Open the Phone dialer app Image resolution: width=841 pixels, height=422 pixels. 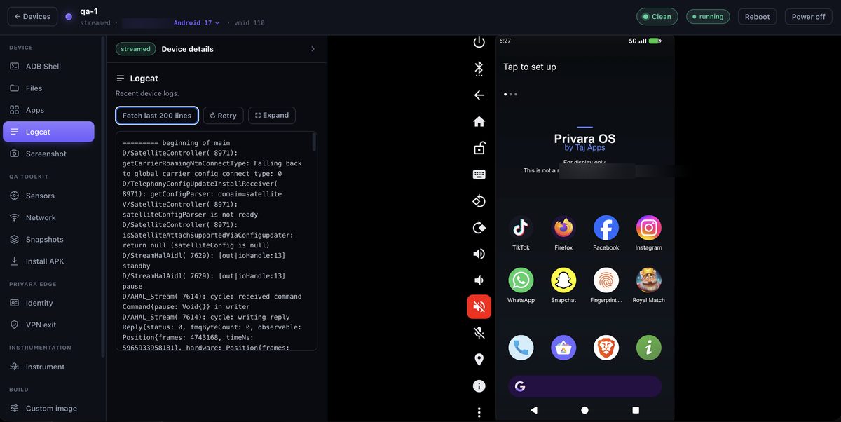(x=521, y=348)
